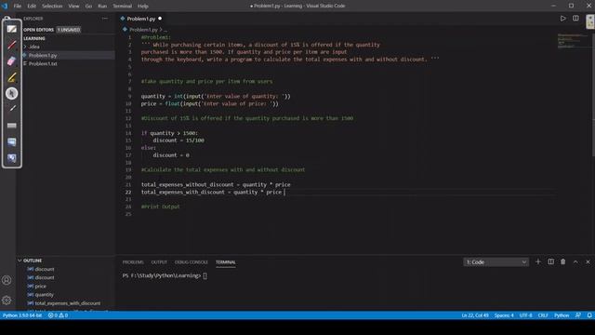Click 'CRLF' end of line setting
Screen dimensions: 595x335
coord(543,315)
